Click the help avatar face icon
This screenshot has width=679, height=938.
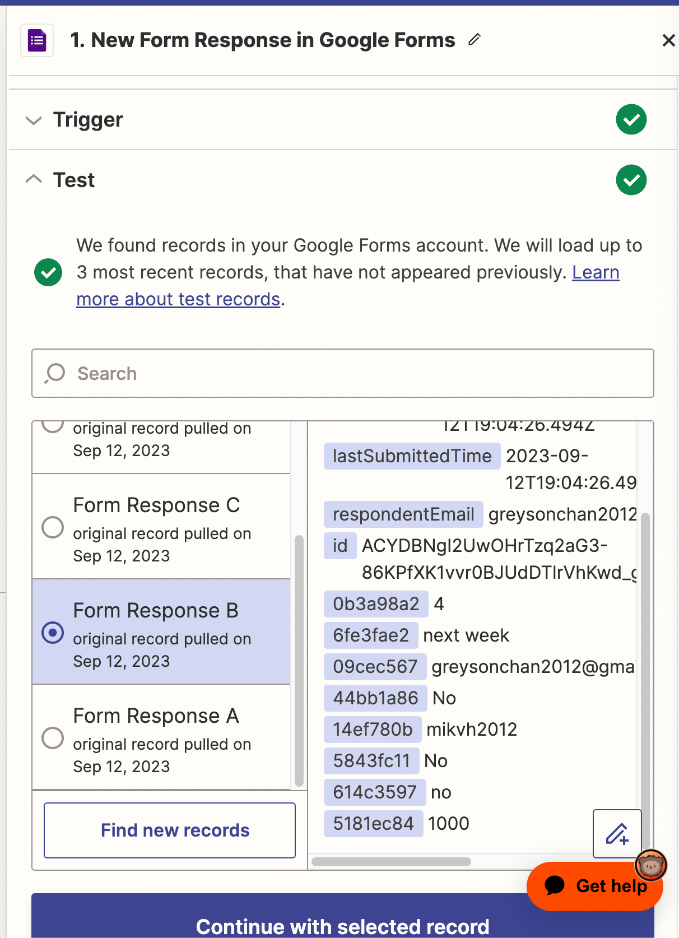click(x=650, y=866)
